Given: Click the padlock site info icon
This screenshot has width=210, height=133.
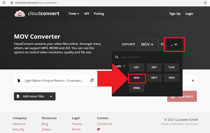Looking at the screenshot, I should (12, 3).
